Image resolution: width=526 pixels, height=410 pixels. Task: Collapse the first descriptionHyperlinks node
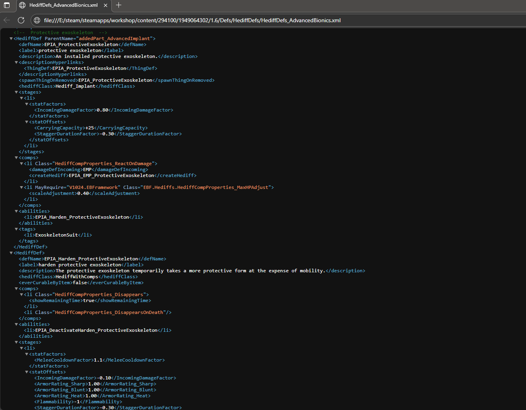pos(16,62)
